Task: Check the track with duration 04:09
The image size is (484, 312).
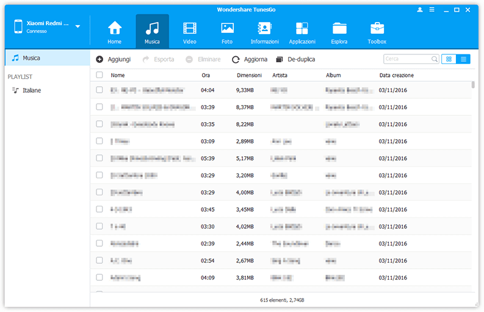Action: (x=99, y=277)
